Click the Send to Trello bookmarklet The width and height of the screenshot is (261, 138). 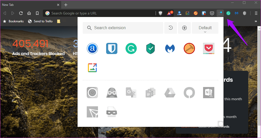pyautogui.click(x=40, y=21)
